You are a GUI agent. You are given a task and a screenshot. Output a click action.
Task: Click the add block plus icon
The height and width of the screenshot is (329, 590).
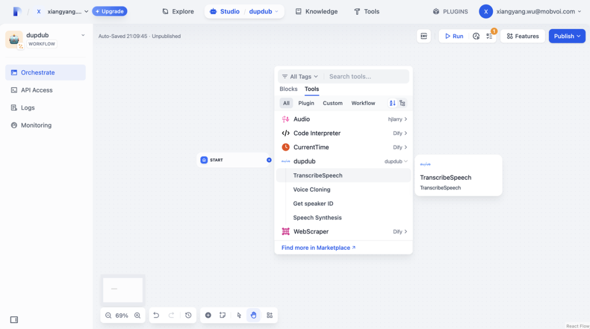click(208, 315)
